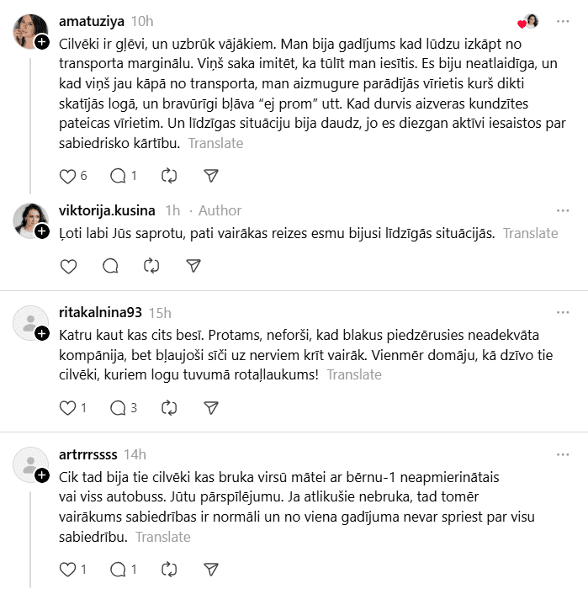Image resolution: width=588 pixels, height=594 pixels.
Task: Share ritakalnina93's comment via send icon
Action: (211, 408)
